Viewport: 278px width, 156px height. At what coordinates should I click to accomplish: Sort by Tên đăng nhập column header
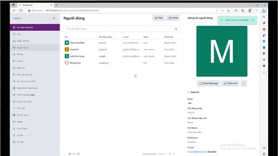click(x=106, y=37)
